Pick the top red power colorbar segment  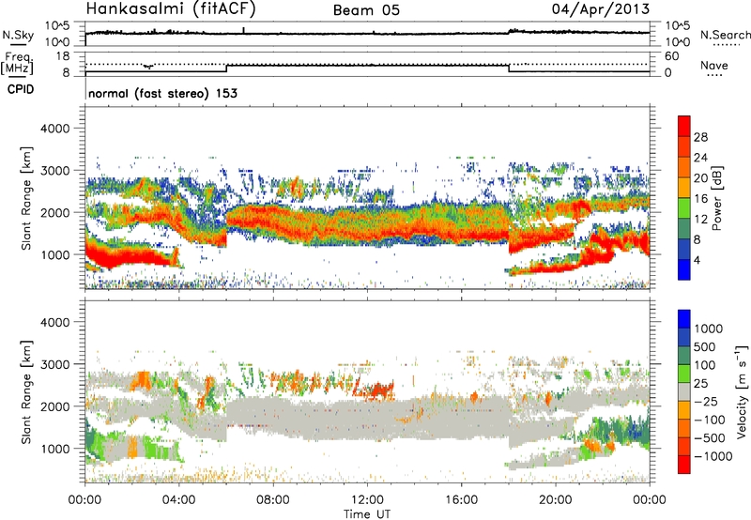[684, 127]
